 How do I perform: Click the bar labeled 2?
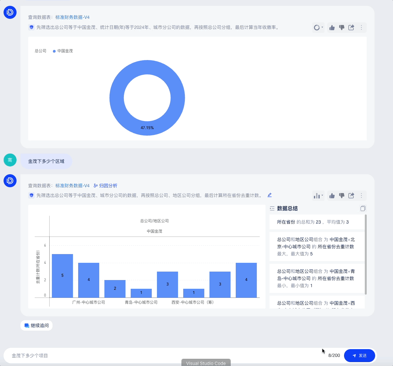coord(115,289)
